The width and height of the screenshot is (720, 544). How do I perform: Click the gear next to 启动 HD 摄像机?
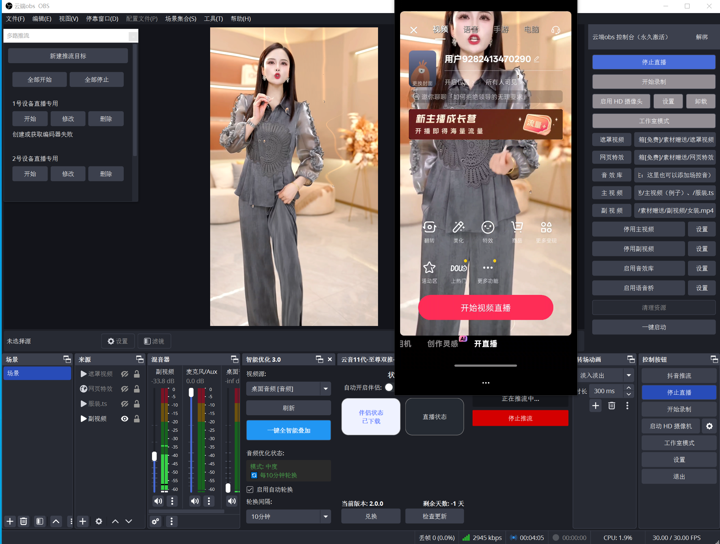point(709,426)
